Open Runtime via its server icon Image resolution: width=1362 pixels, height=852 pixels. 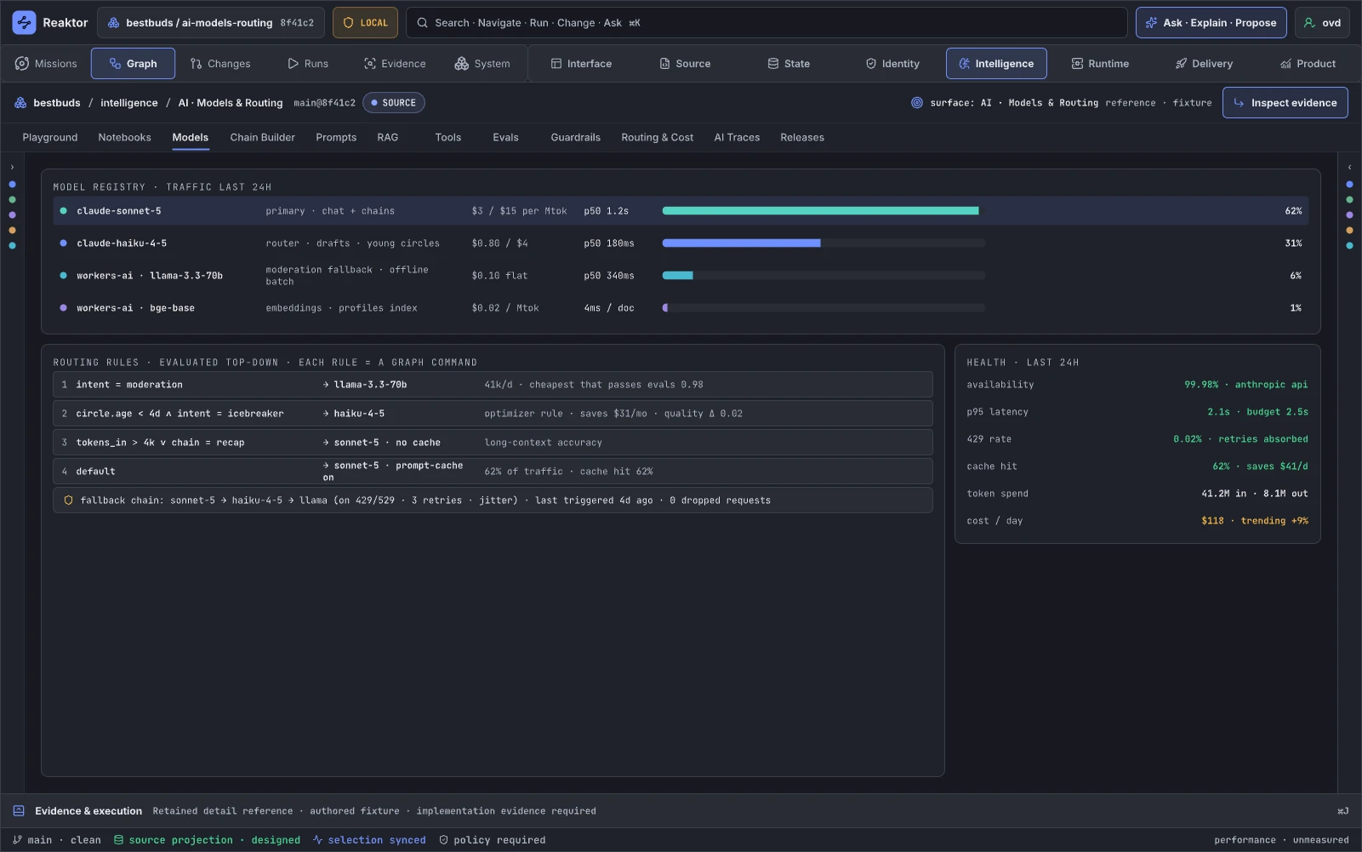(1078, 64)
